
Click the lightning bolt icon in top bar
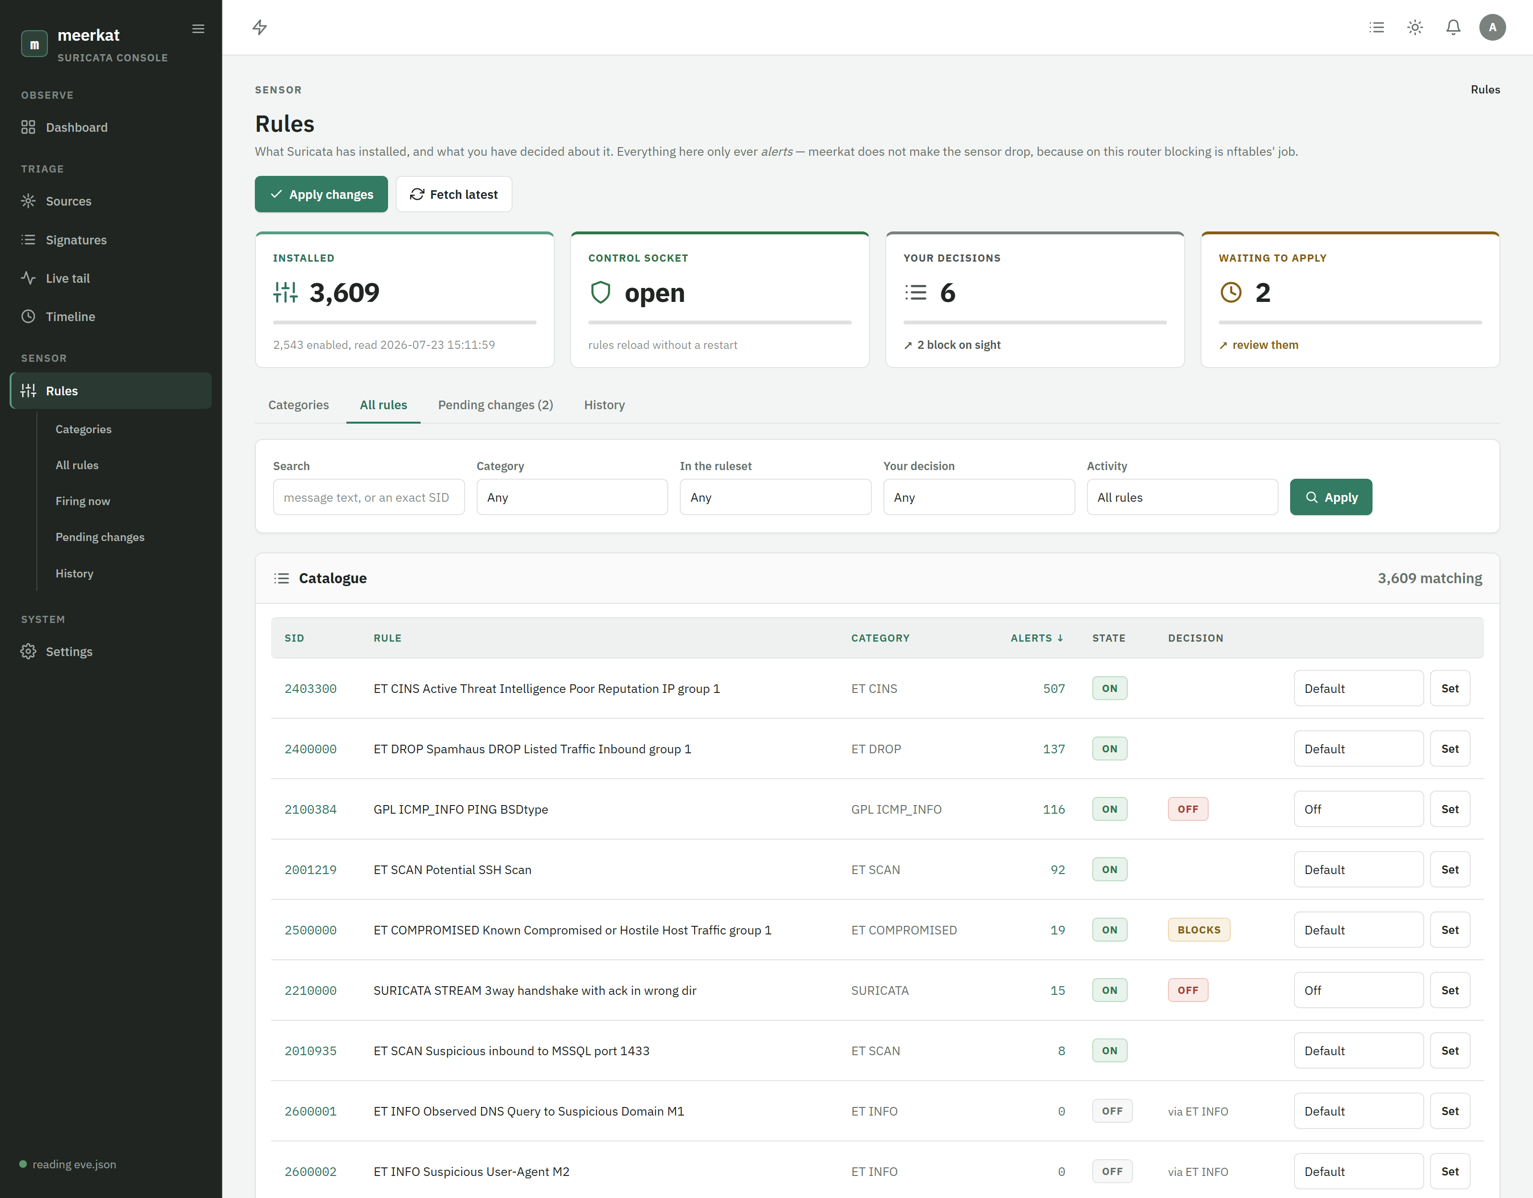pyautogui.click(x=260, y=27)
